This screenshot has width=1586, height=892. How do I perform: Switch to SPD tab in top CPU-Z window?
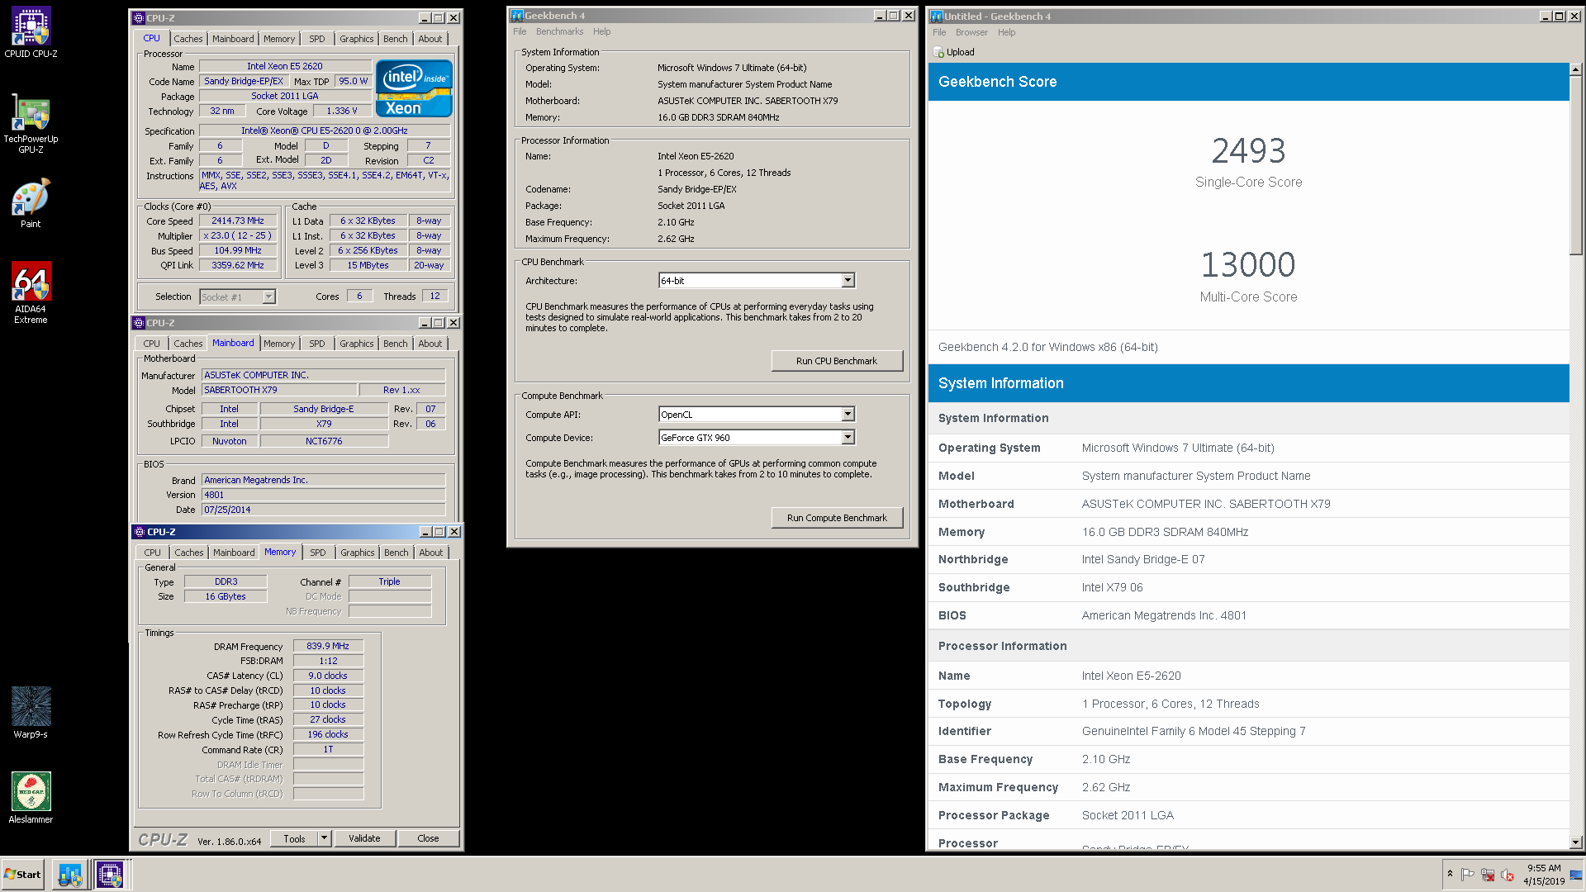click(317, 39)
